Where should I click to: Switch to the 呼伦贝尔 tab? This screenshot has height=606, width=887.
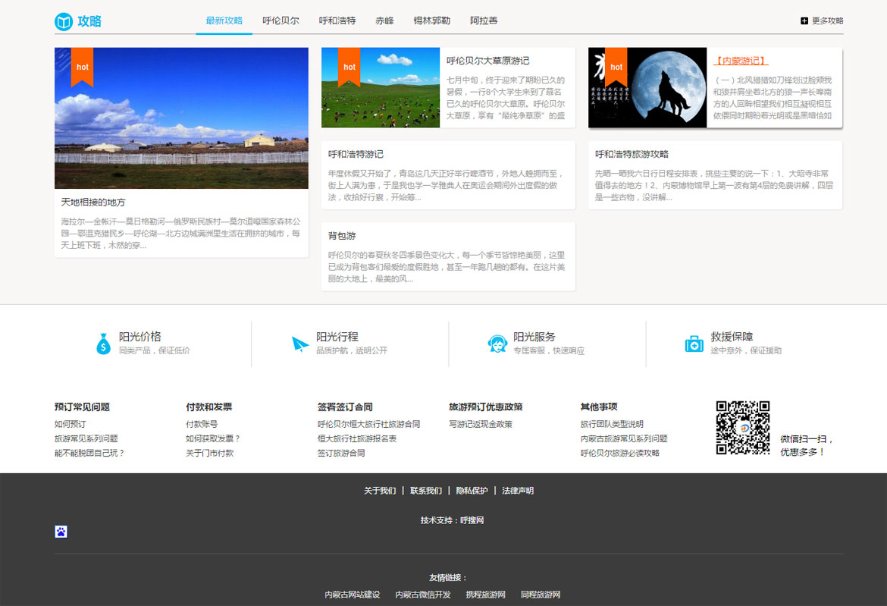[x=281, y=21]
